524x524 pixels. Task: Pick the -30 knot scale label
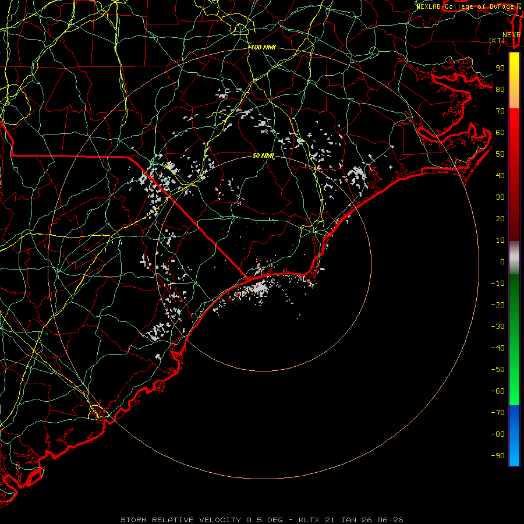pos(498,327)
